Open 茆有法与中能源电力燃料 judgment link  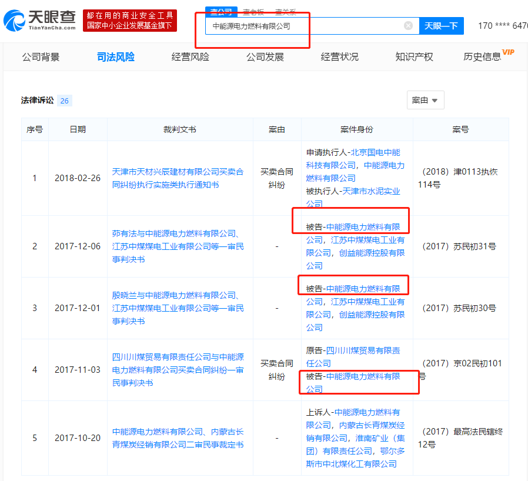pos(178,246)
